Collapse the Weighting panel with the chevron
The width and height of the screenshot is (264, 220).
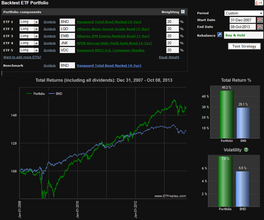[x=183, y=12]
